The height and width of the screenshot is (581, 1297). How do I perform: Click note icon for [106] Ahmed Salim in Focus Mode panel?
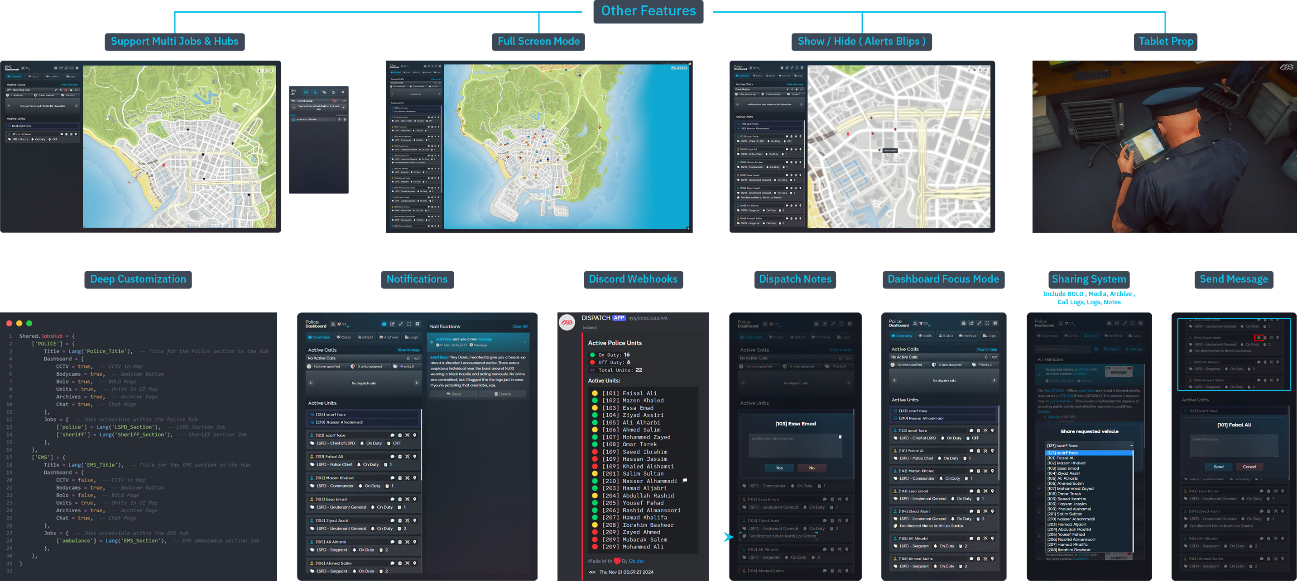(978, 559)
